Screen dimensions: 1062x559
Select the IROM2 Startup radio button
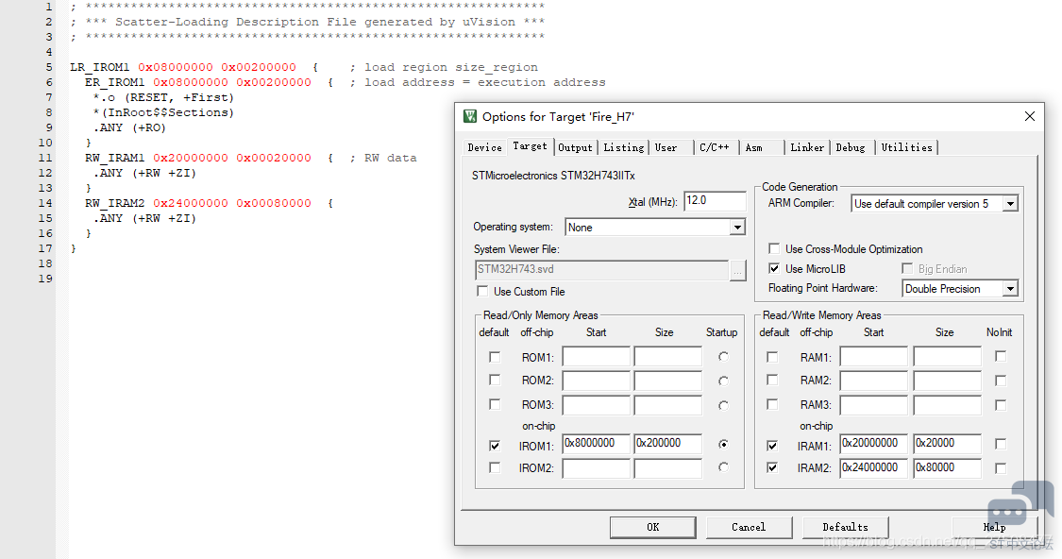tap(723, 466)
